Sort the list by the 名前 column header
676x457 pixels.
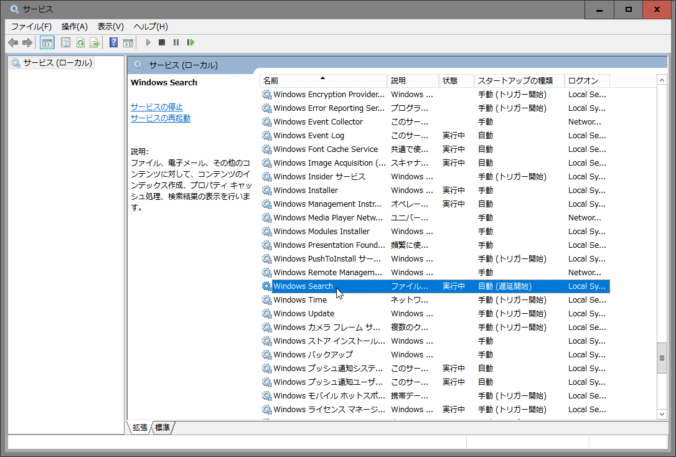(x=322, y=81)
